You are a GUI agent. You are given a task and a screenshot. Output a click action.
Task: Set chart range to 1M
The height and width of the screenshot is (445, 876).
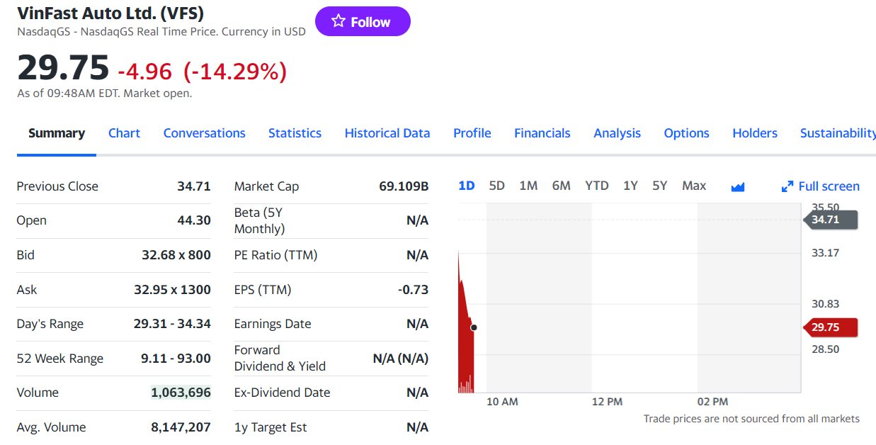coord(528,186)
